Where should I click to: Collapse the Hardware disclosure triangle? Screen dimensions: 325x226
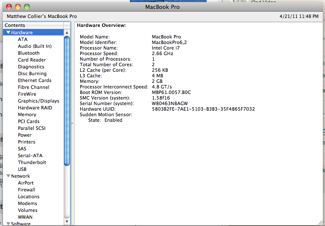point(8,32)
